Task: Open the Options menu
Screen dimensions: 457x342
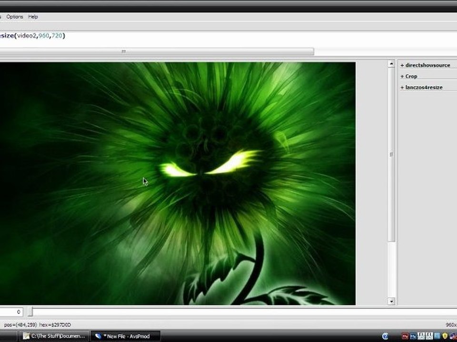Action: tap(15, 17)
